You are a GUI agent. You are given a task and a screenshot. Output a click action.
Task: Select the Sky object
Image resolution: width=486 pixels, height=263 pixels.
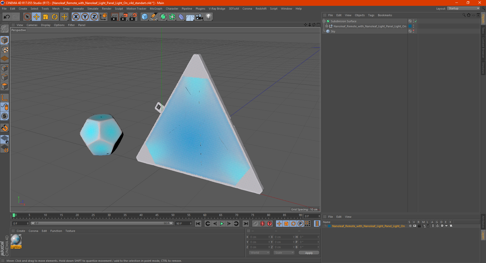pyautogui.click(x=333, y=31)
